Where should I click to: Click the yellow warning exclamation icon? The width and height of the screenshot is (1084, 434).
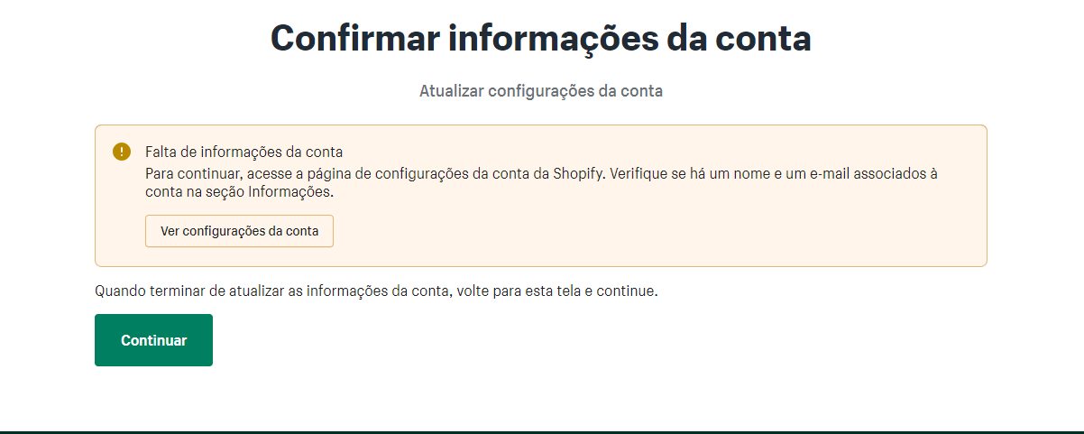tap(122, 152)
